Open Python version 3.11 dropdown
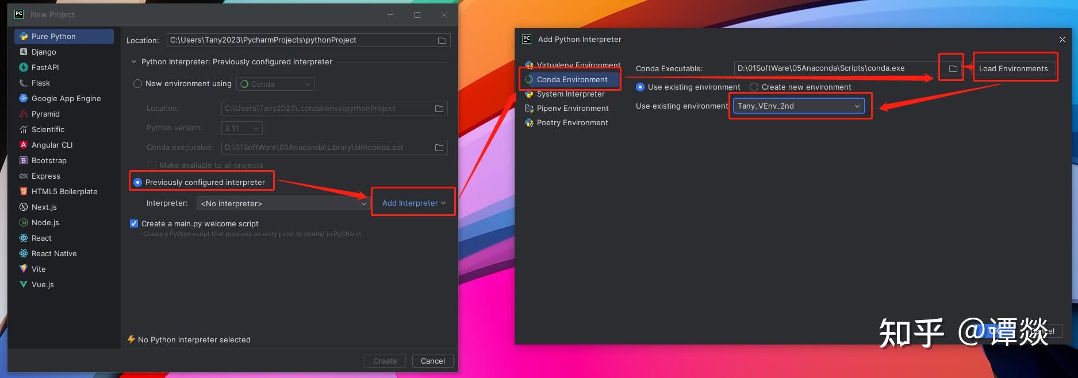This screenshot has height=378, width=1078. (241, 128)
